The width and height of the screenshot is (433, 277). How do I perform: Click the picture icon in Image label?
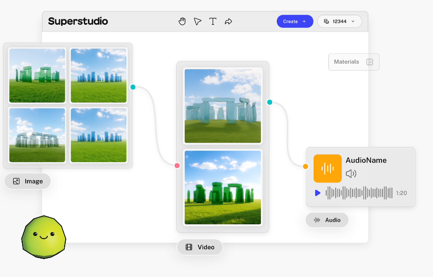click(x=16, y=181)
